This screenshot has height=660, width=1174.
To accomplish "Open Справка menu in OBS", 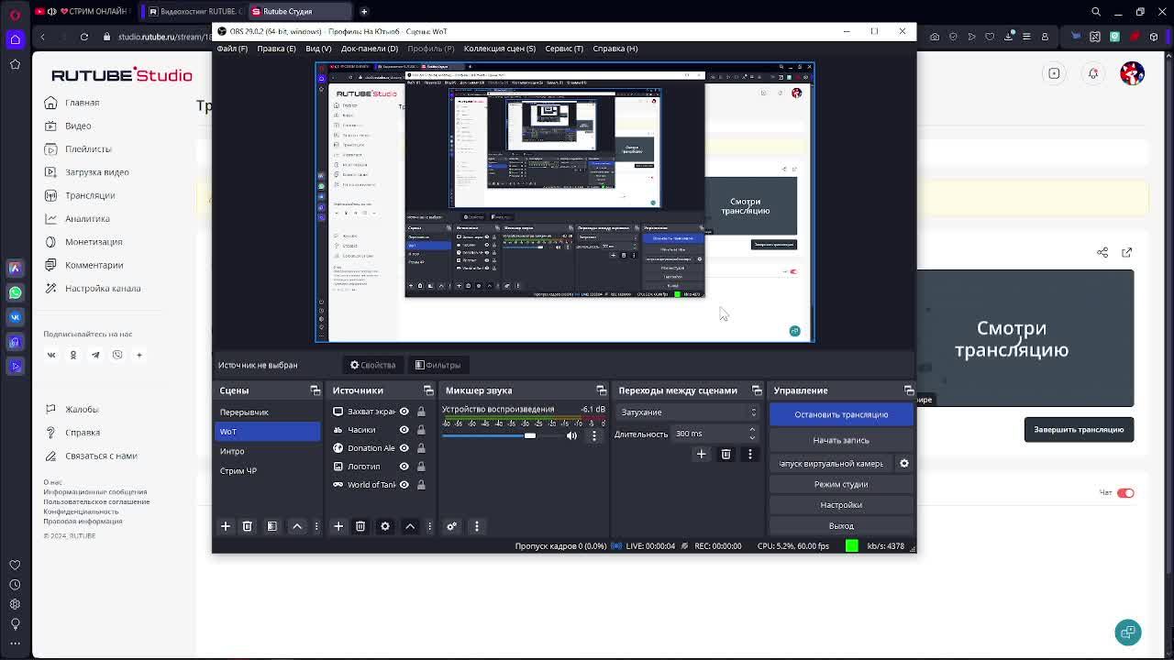I will pyautogui.click(x=615, y=49).
